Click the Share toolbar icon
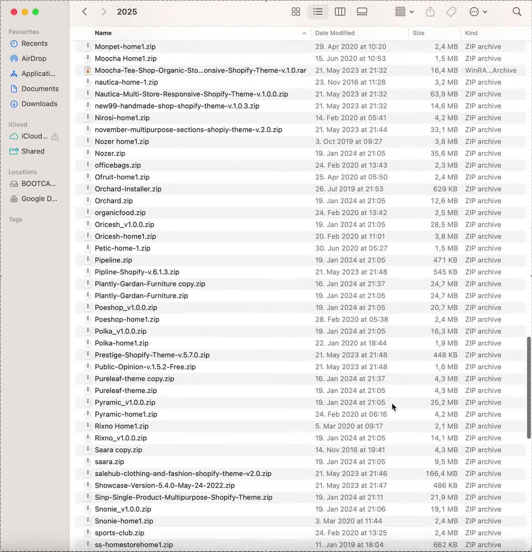The height and width of the screenshot is (552, 532). pos(430,12)
